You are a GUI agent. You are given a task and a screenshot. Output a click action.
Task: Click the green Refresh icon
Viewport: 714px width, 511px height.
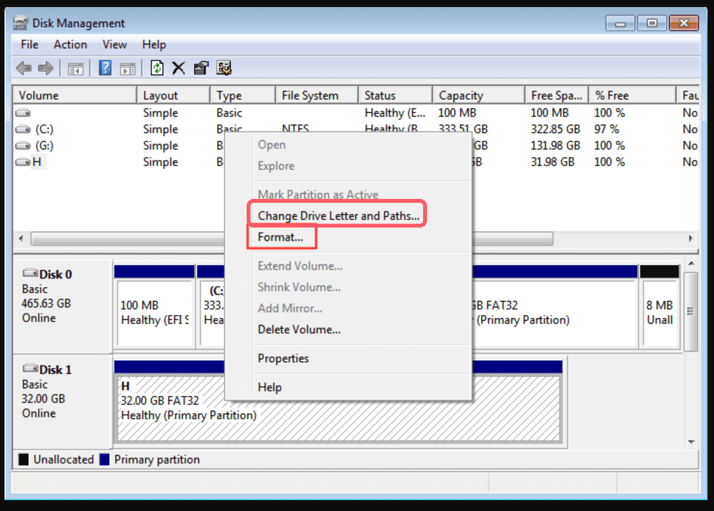[157, 68]
